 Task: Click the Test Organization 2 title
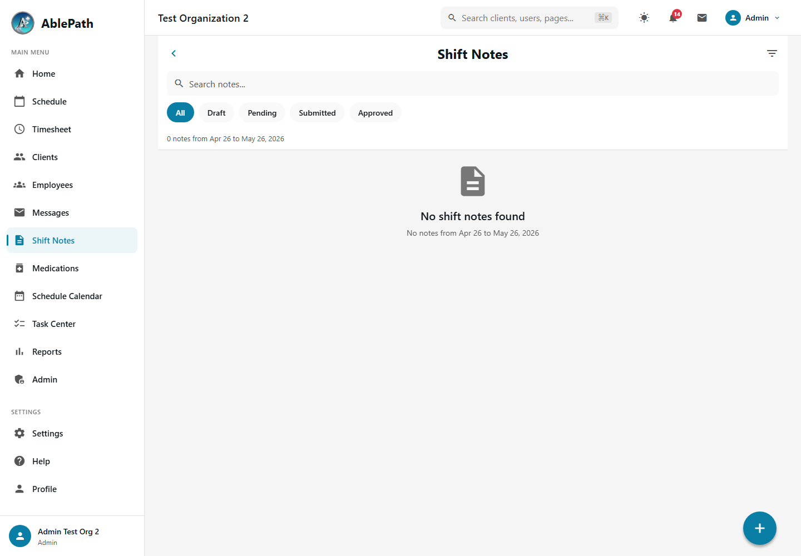[x=203, y=18]
